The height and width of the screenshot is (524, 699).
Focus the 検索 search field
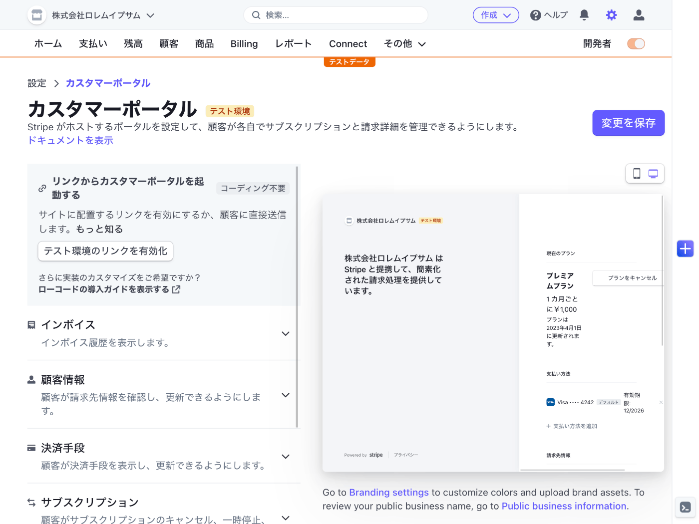point(336,15)
